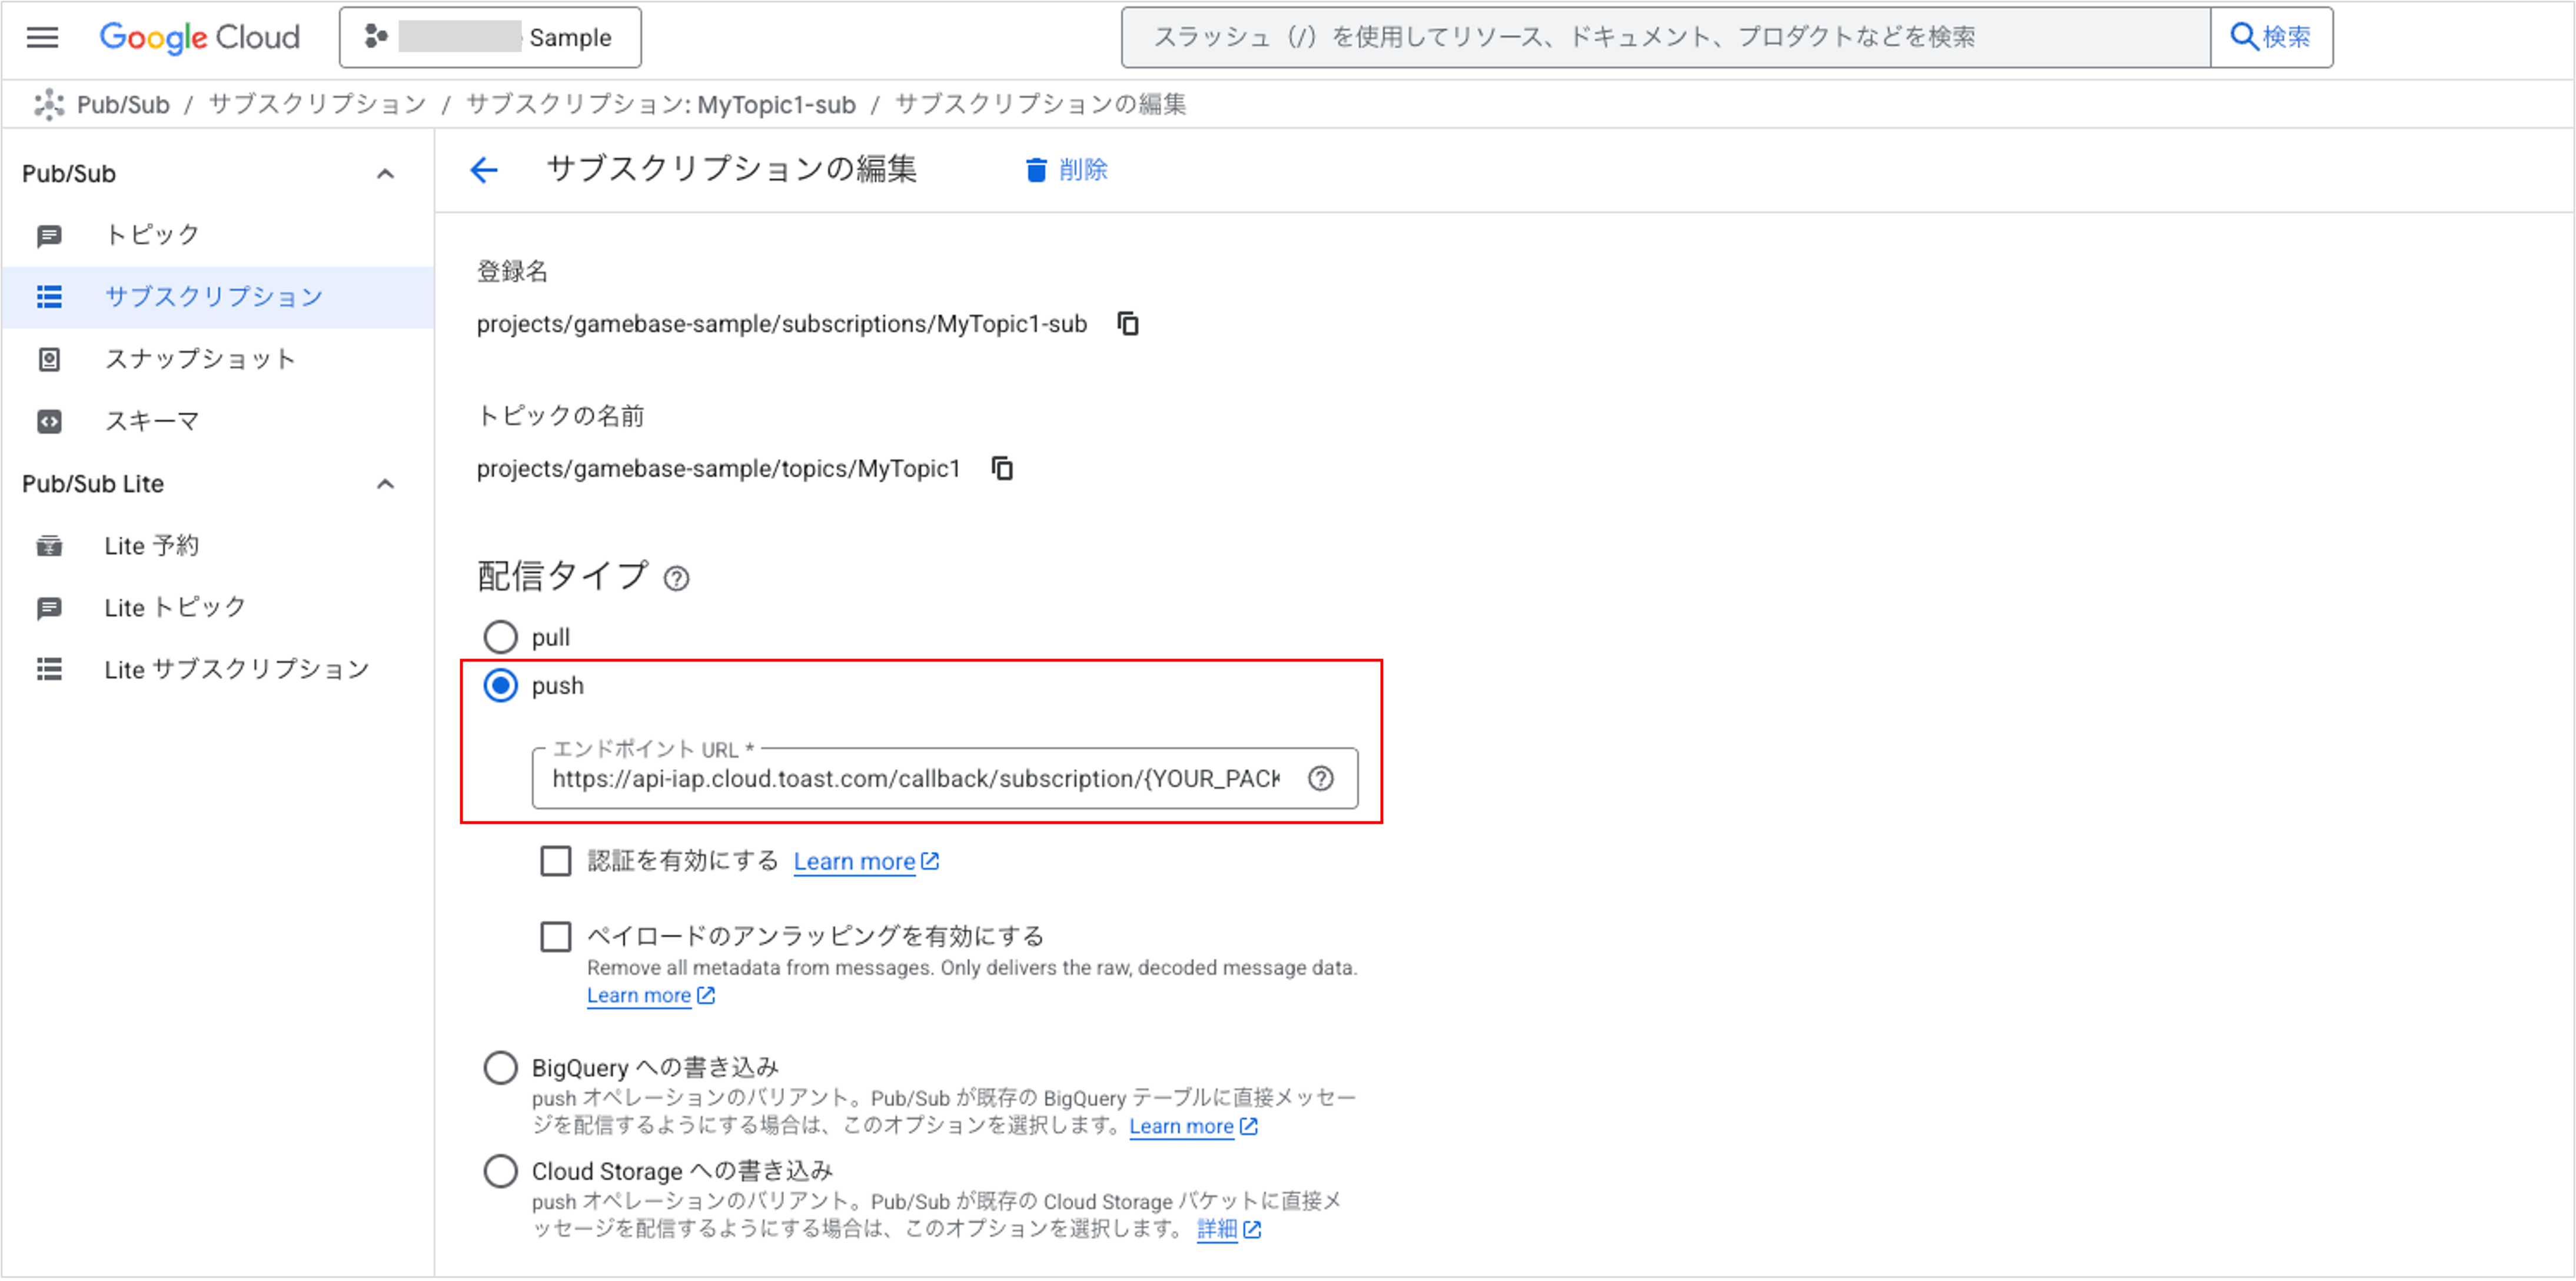
Task: Open Lite 予約 in the sidebar
Action: pyautogui.click(x=218, y=546)
